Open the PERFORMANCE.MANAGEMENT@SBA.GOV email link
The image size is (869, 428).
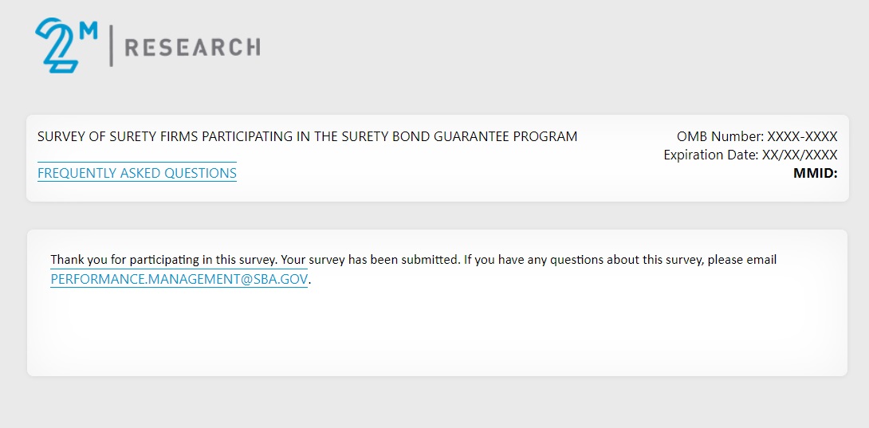pyautogui.click(x=179, y=279)
